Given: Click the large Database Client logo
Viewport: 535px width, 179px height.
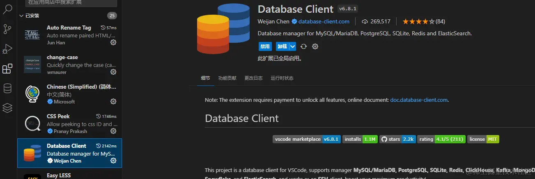Looking at the screenshot, I should [x=223, y=28].
